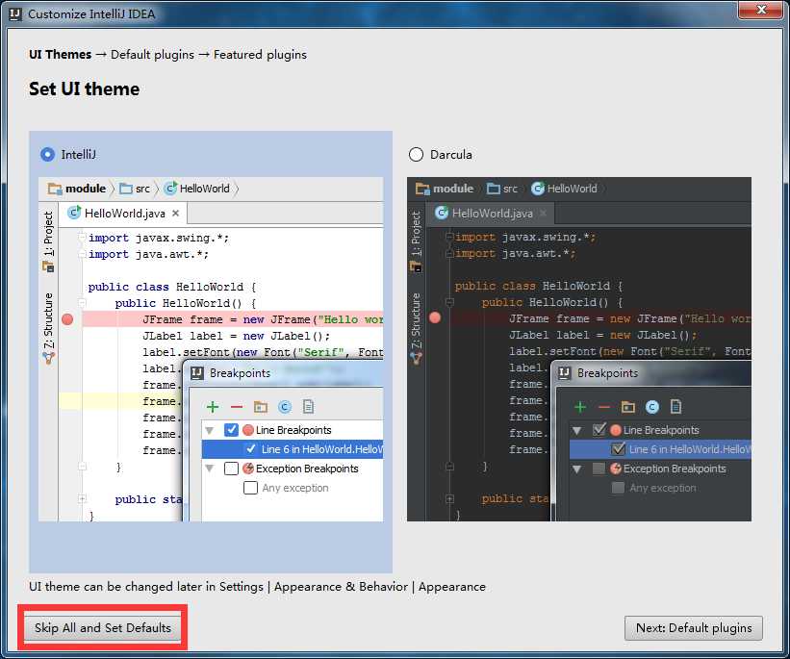Select the Darcula theme radio button

click(416, 154)
